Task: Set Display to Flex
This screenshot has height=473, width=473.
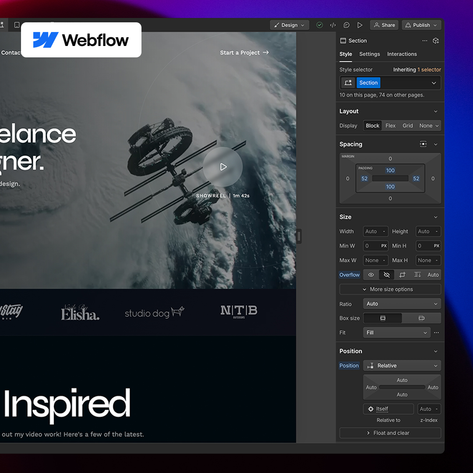Action: coord(390,126)
